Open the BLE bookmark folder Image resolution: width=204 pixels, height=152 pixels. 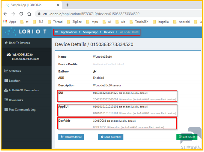(38, 22)
